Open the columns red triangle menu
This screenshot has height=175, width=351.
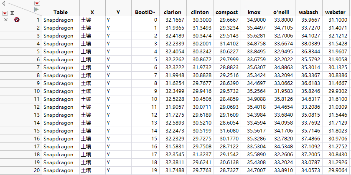click(36, 3)
